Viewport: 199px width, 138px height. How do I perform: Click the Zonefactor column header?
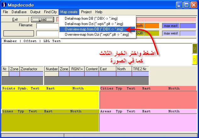(x=31, y=69)
